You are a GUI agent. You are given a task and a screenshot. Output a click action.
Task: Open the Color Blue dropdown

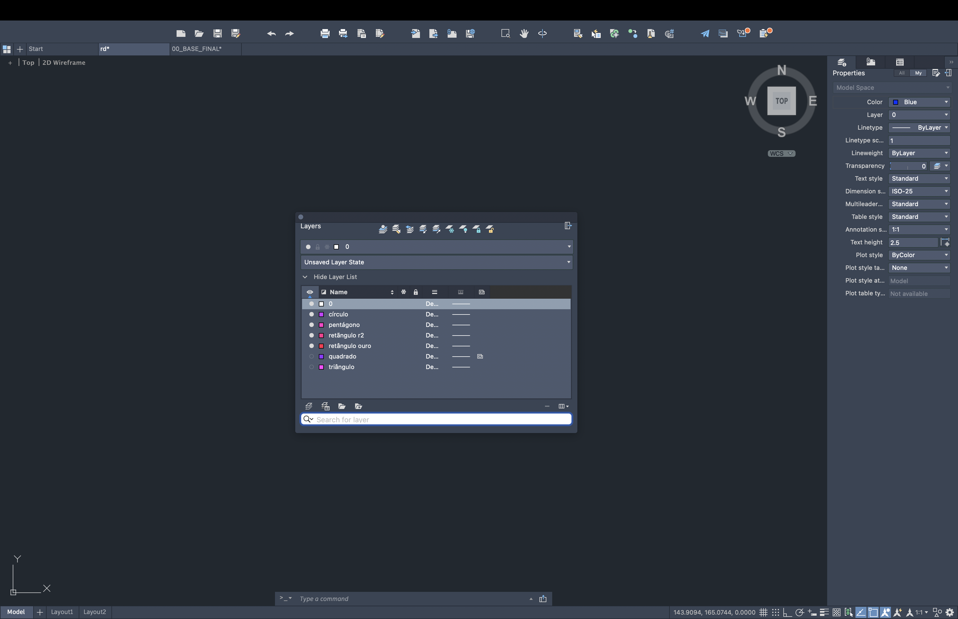[x=919, y=102]
